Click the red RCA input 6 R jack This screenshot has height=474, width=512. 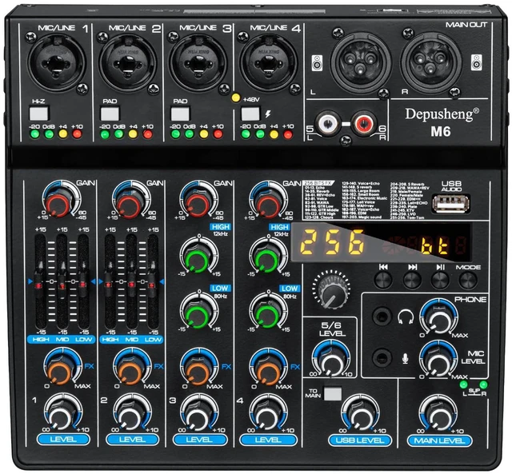point(364,124)
